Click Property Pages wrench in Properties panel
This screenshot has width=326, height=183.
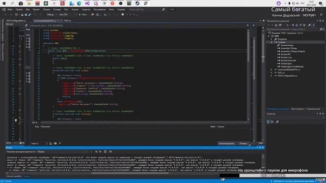click(x=277, y=122)
